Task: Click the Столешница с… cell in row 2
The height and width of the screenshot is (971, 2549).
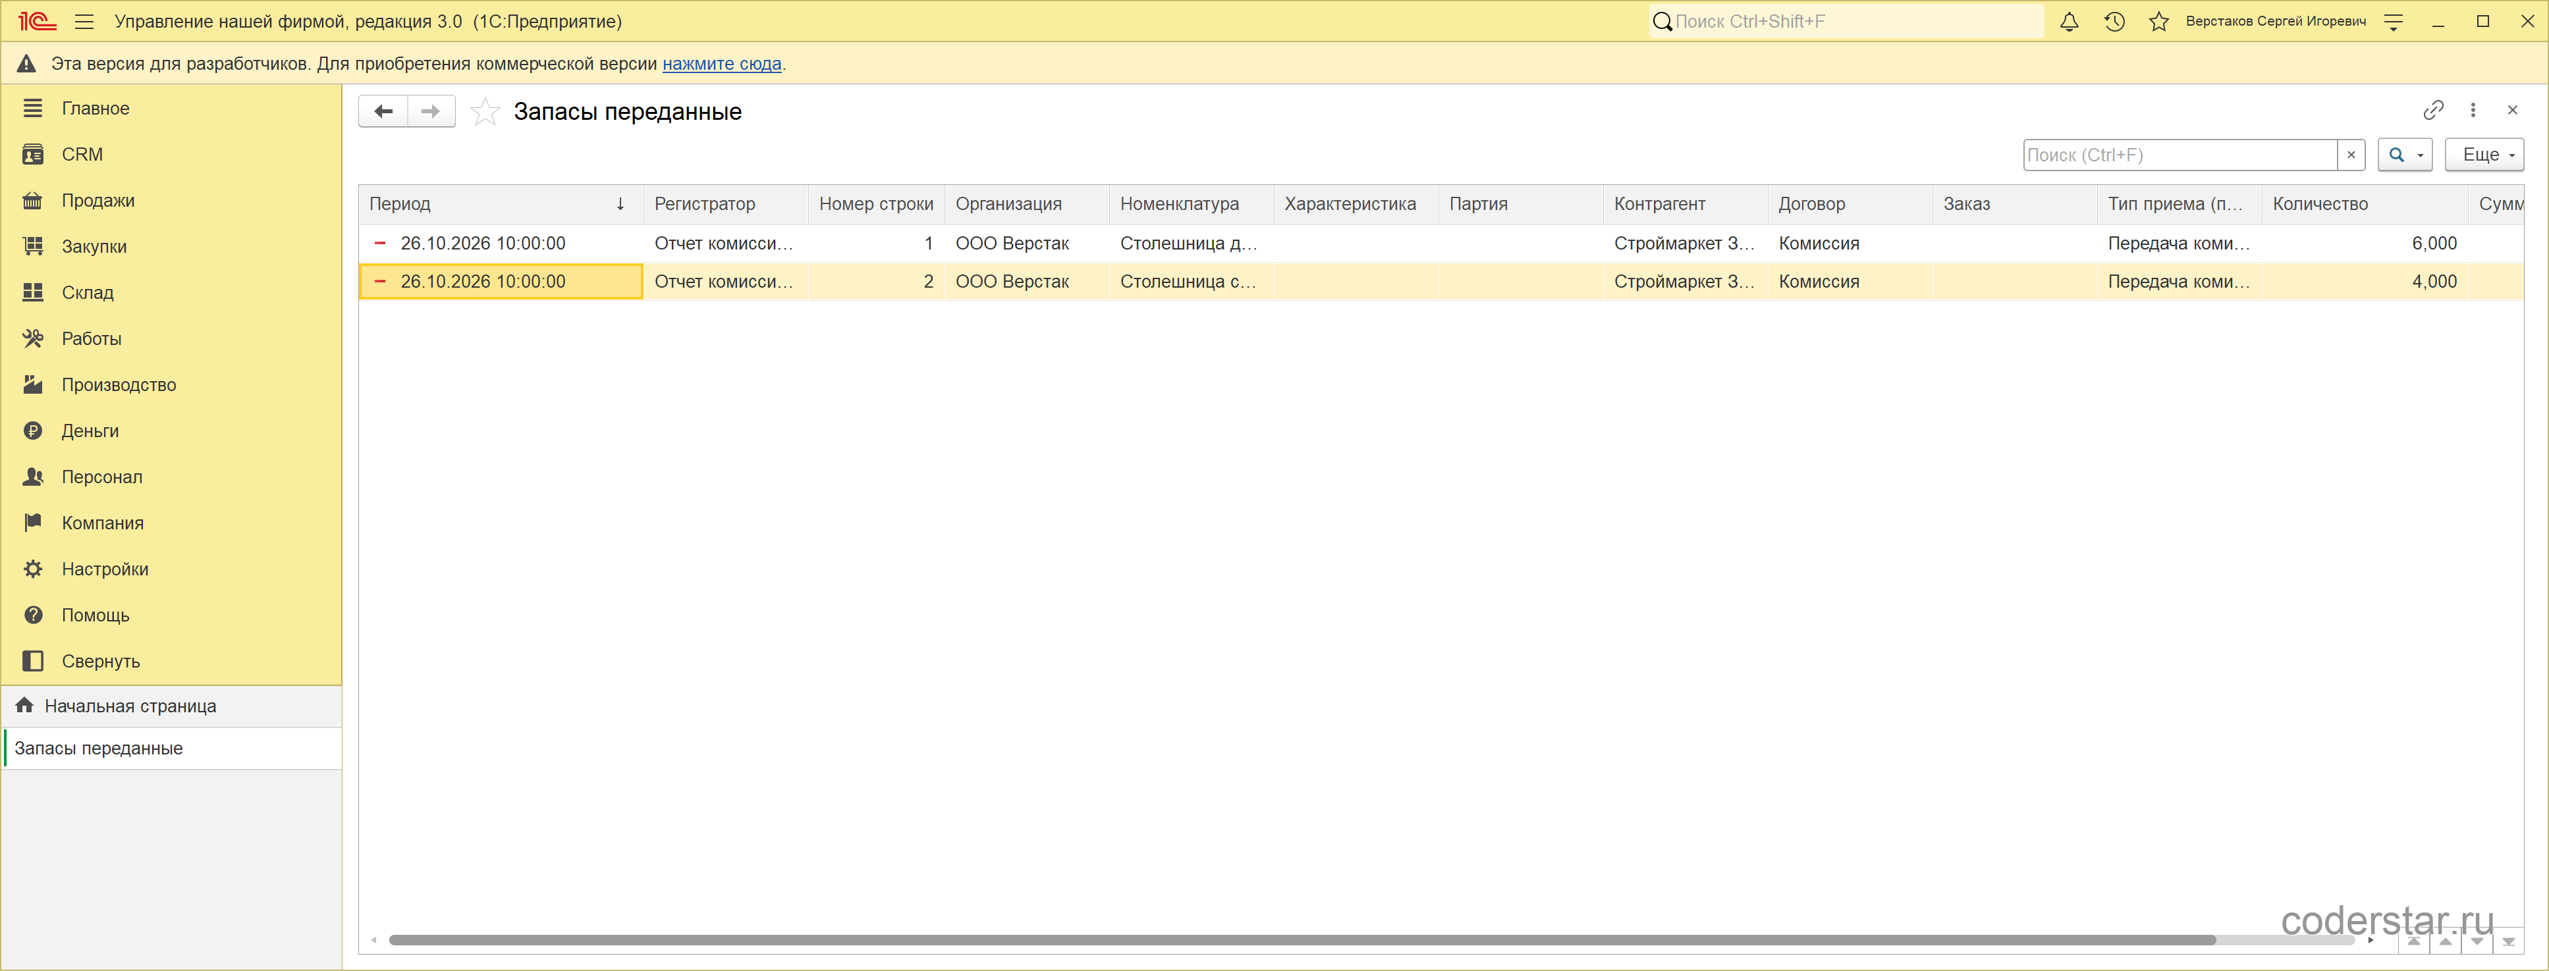Action: (x=1190, y=282)
